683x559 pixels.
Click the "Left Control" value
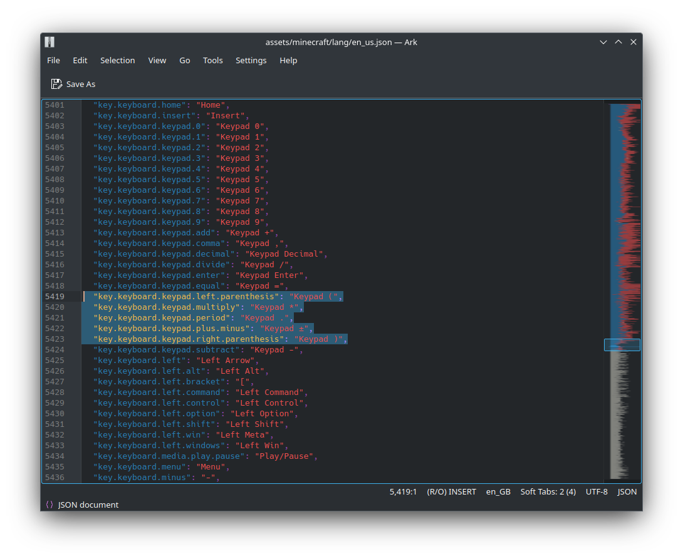(269, 403)
